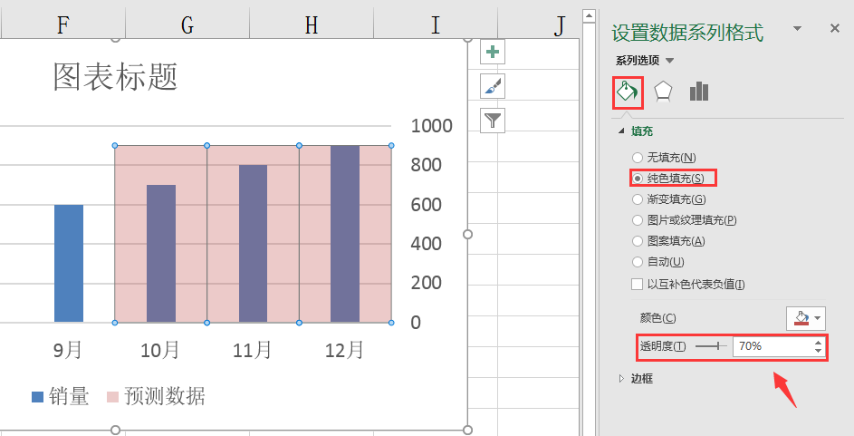Click the 11月 sales bar
This screenshot has height=436, width=854.
coord(254,244)
